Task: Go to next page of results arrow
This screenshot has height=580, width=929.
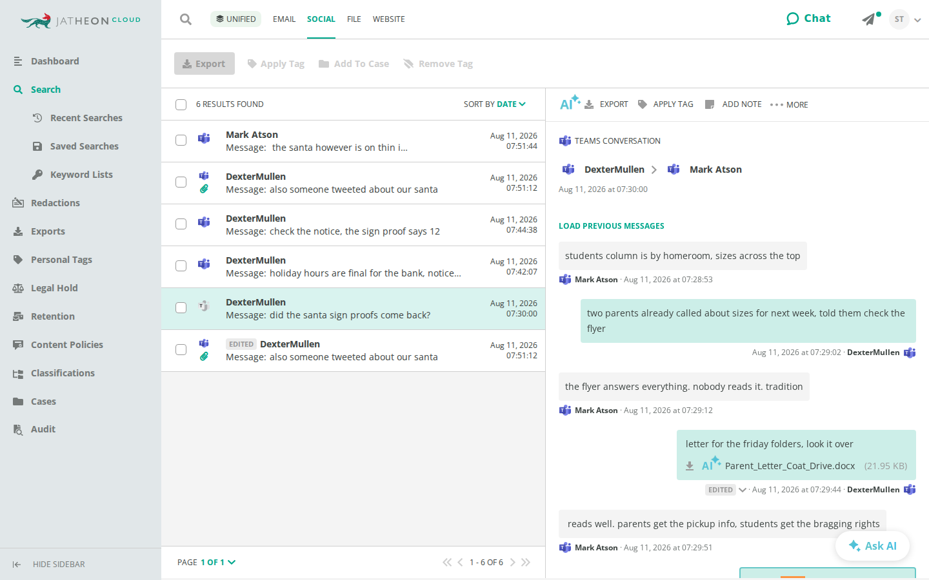Action: [x=513, y=563]
